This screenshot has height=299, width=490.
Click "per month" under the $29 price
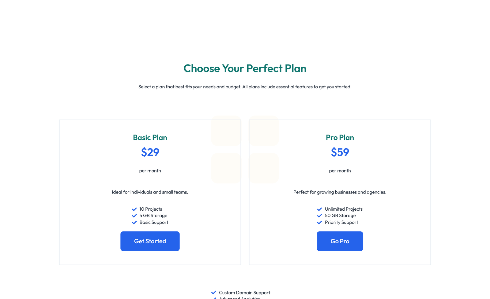[150, 171]
